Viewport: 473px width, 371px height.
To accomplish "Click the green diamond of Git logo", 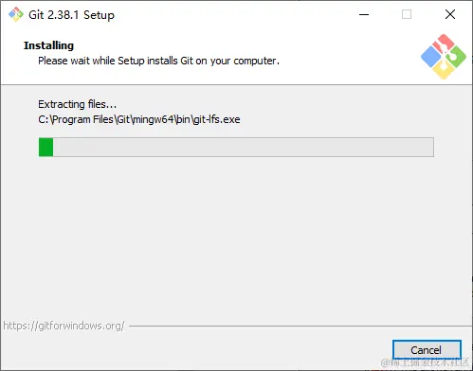I will click(x=456, y=57).
